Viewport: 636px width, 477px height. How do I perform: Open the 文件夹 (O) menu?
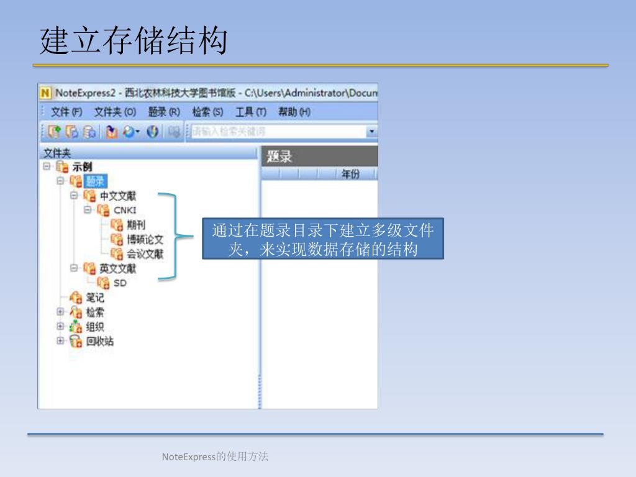[115, 112]
